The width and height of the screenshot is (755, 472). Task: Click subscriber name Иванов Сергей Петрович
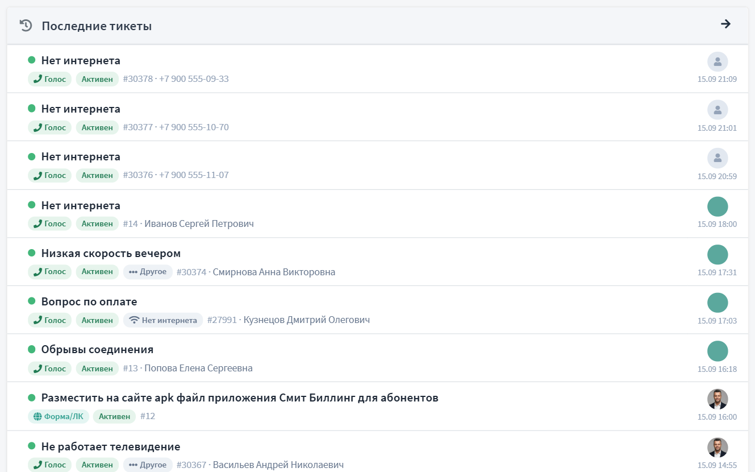click(x=199, y=223)
